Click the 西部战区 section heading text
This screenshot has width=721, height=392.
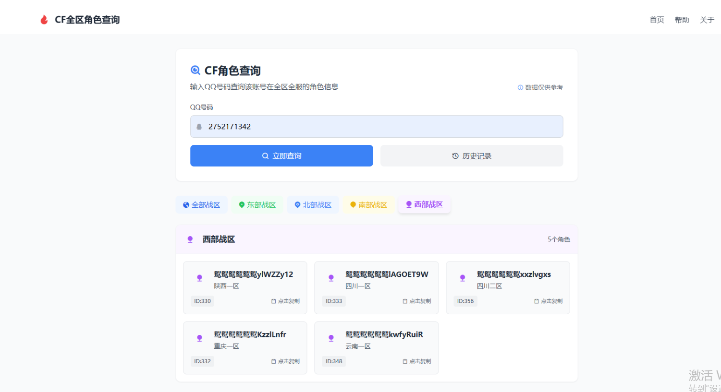pos(219,239)
